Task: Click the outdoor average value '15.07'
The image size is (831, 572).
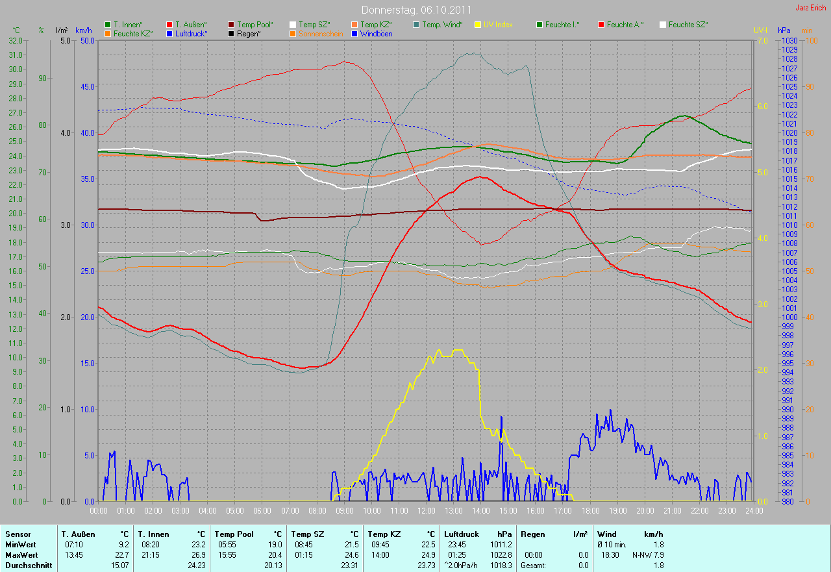Action: point(119,566)
